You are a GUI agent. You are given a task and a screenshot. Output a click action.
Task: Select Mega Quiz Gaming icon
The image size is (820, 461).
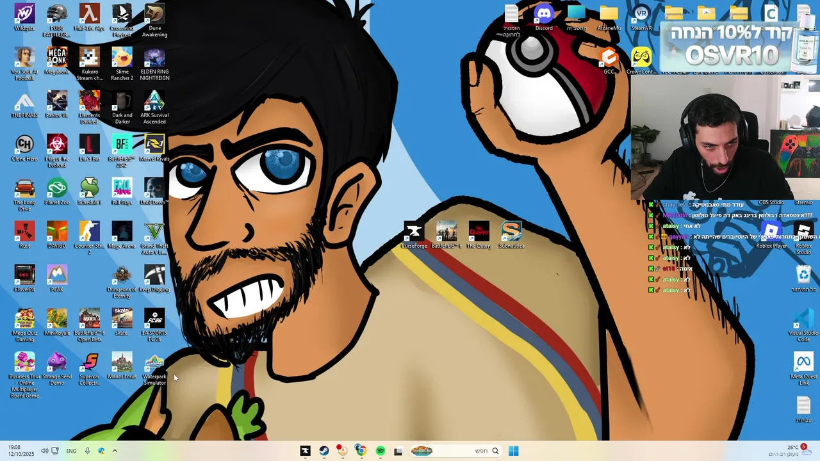tap(24, 325)
